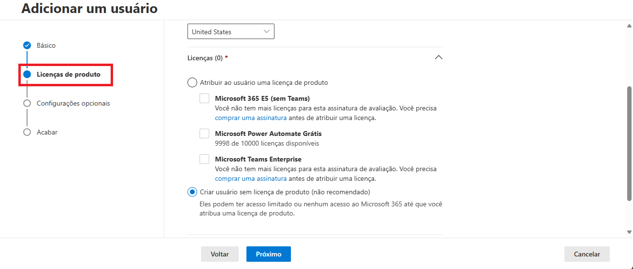
Task: Click the Acabar step circle icon
Action: 27,132
